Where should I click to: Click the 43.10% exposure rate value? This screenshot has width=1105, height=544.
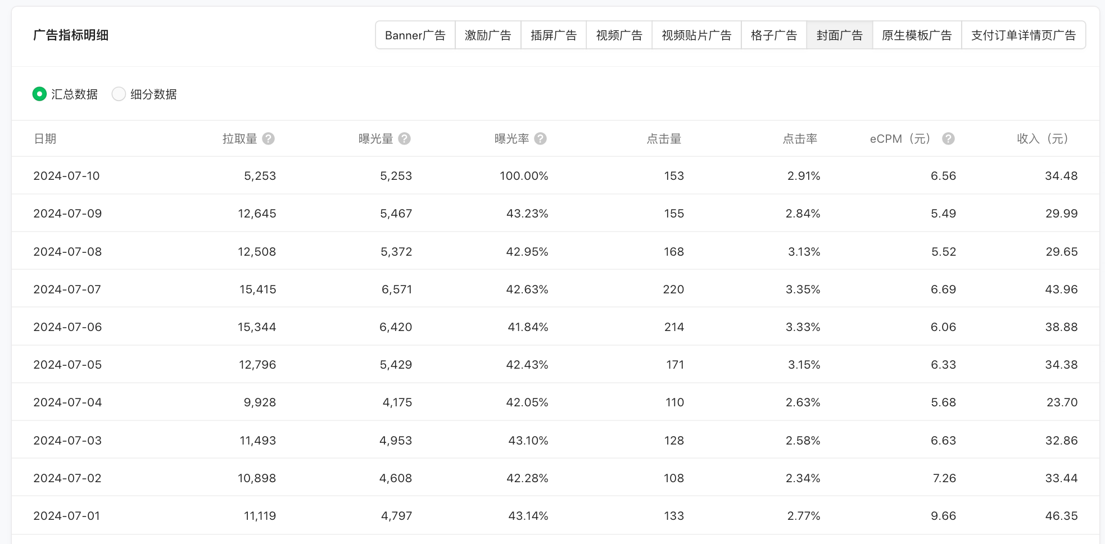[x=528, y=441]
